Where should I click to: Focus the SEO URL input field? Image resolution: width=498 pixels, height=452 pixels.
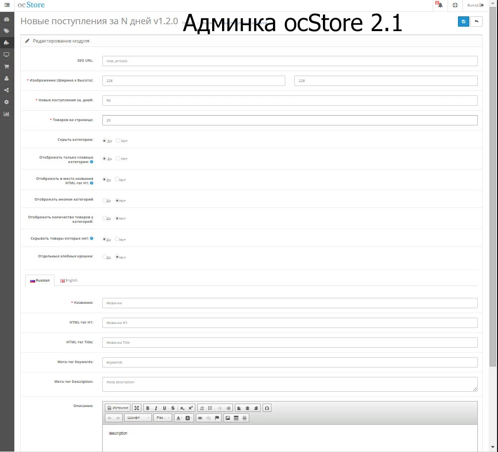290,61
